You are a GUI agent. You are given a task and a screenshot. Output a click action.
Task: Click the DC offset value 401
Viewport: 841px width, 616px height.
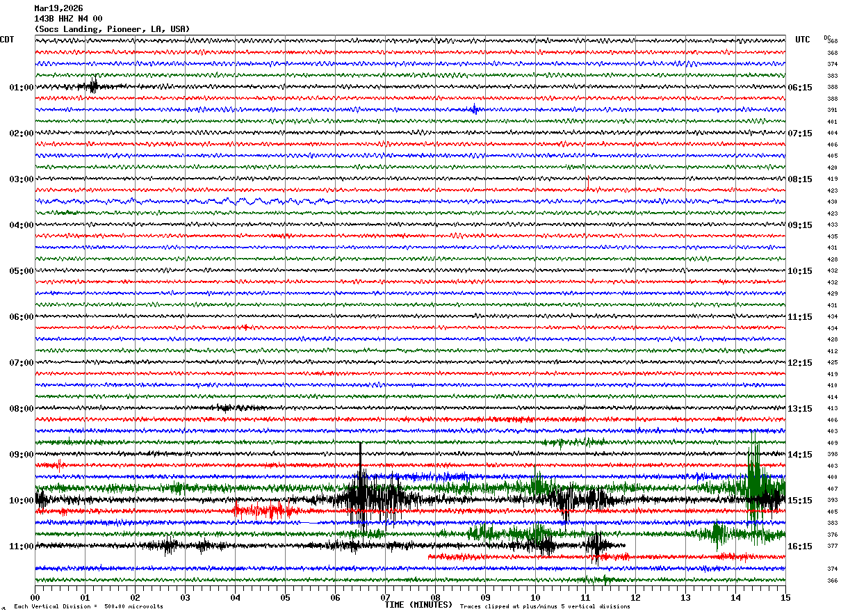pyautogui.click(x=832, y=122)
